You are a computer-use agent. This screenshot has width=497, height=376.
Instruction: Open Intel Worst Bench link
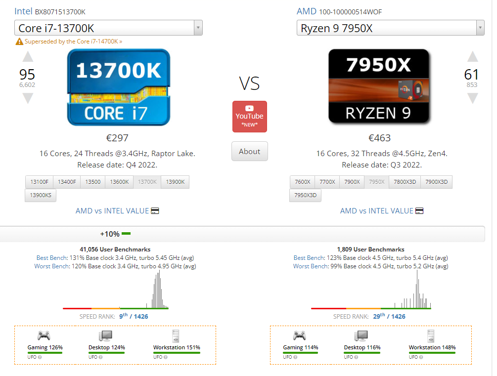pyautogui.click(x=52, y=266)
